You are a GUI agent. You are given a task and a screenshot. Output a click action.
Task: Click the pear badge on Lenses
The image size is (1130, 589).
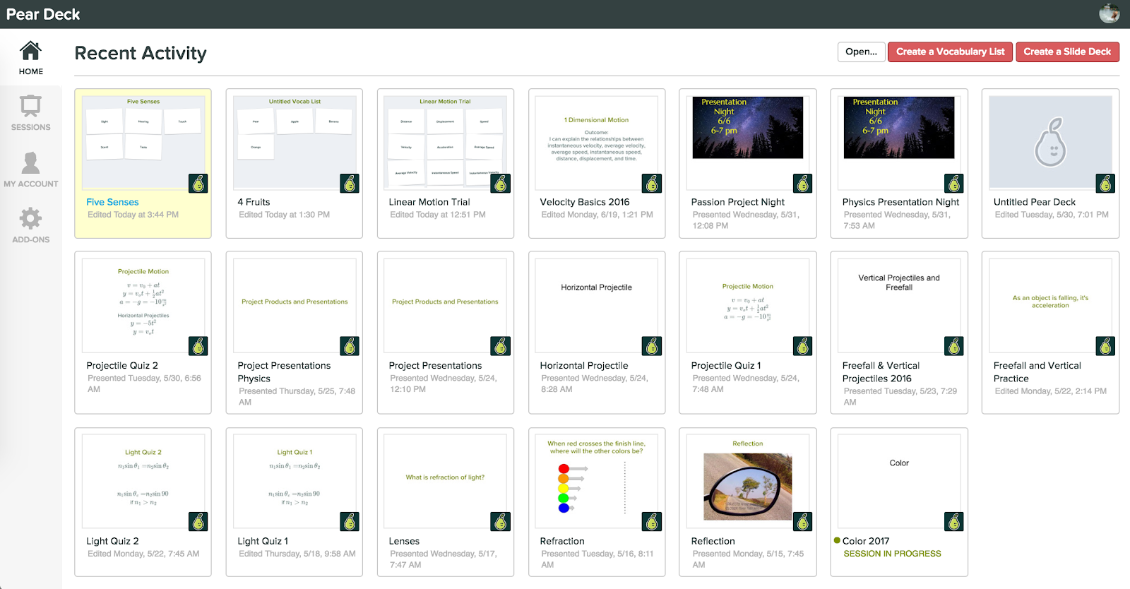coord(501,522)
